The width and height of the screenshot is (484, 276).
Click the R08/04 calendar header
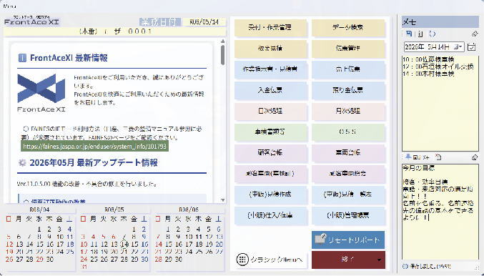(x=39, y=210)
